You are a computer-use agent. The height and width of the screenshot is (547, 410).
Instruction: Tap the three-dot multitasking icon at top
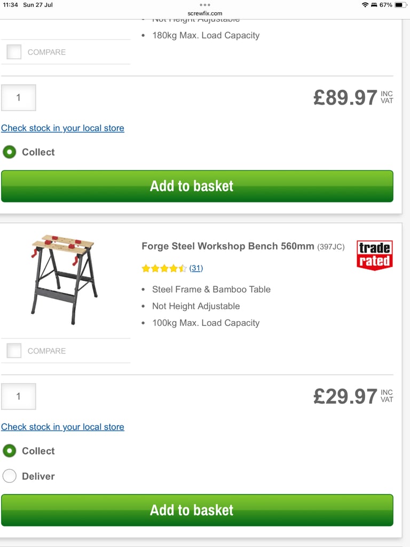pos(204,5)
